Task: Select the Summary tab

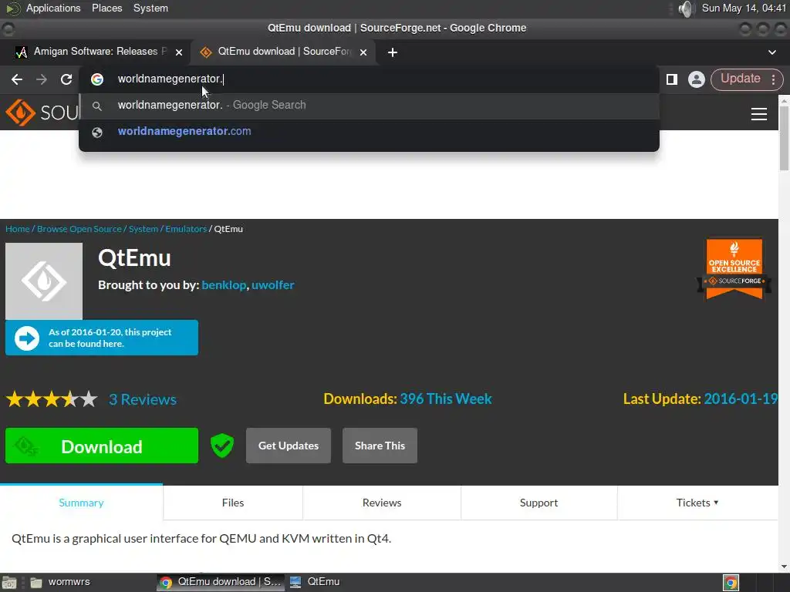Action: click(81, 503)
